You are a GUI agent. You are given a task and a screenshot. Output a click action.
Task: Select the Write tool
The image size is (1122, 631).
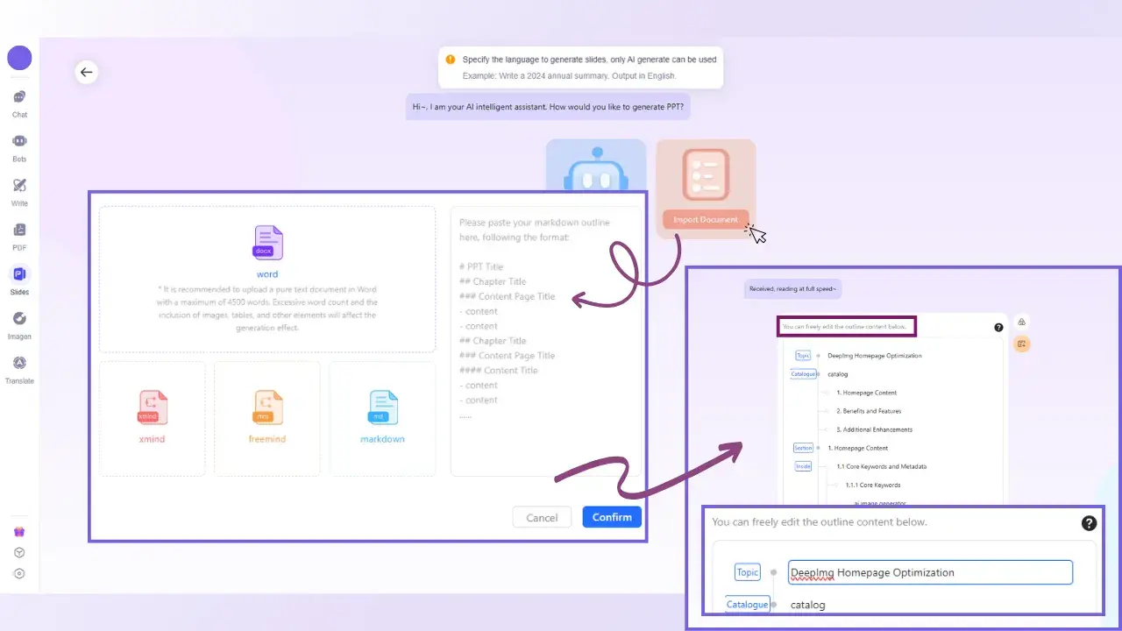point(19,192)
